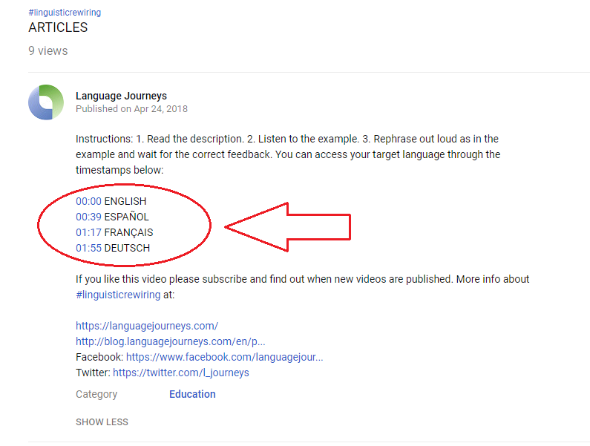Select the 'If you like this video' paragraph
590x446 pixels.
(x=303, y=286)
